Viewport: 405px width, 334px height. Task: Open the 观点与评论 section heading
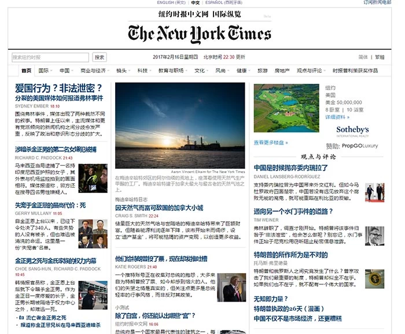click(318, 157)
